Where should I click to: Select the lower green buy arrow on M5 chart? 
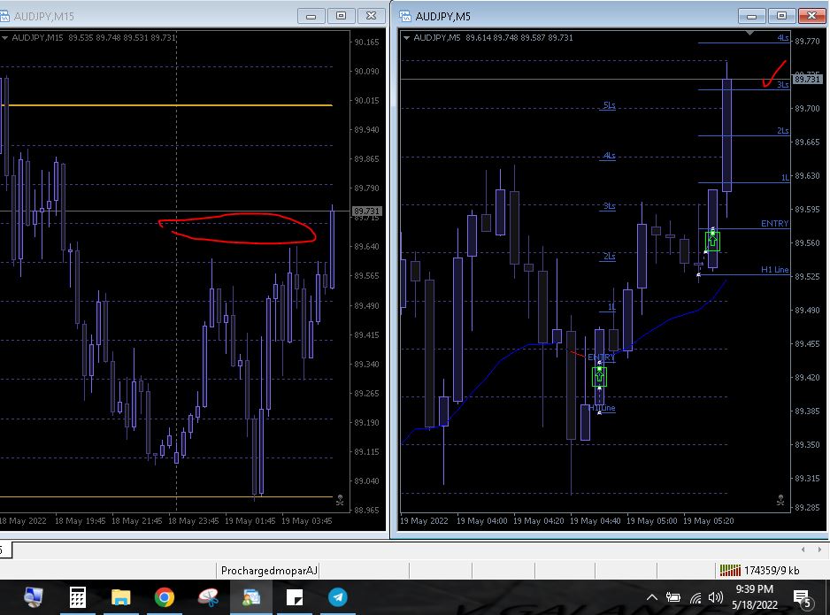tap(599, 376)
